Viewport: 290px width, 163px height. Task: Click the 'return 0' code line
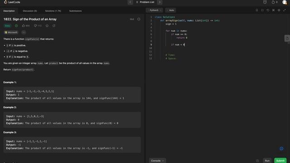(182, 38)
